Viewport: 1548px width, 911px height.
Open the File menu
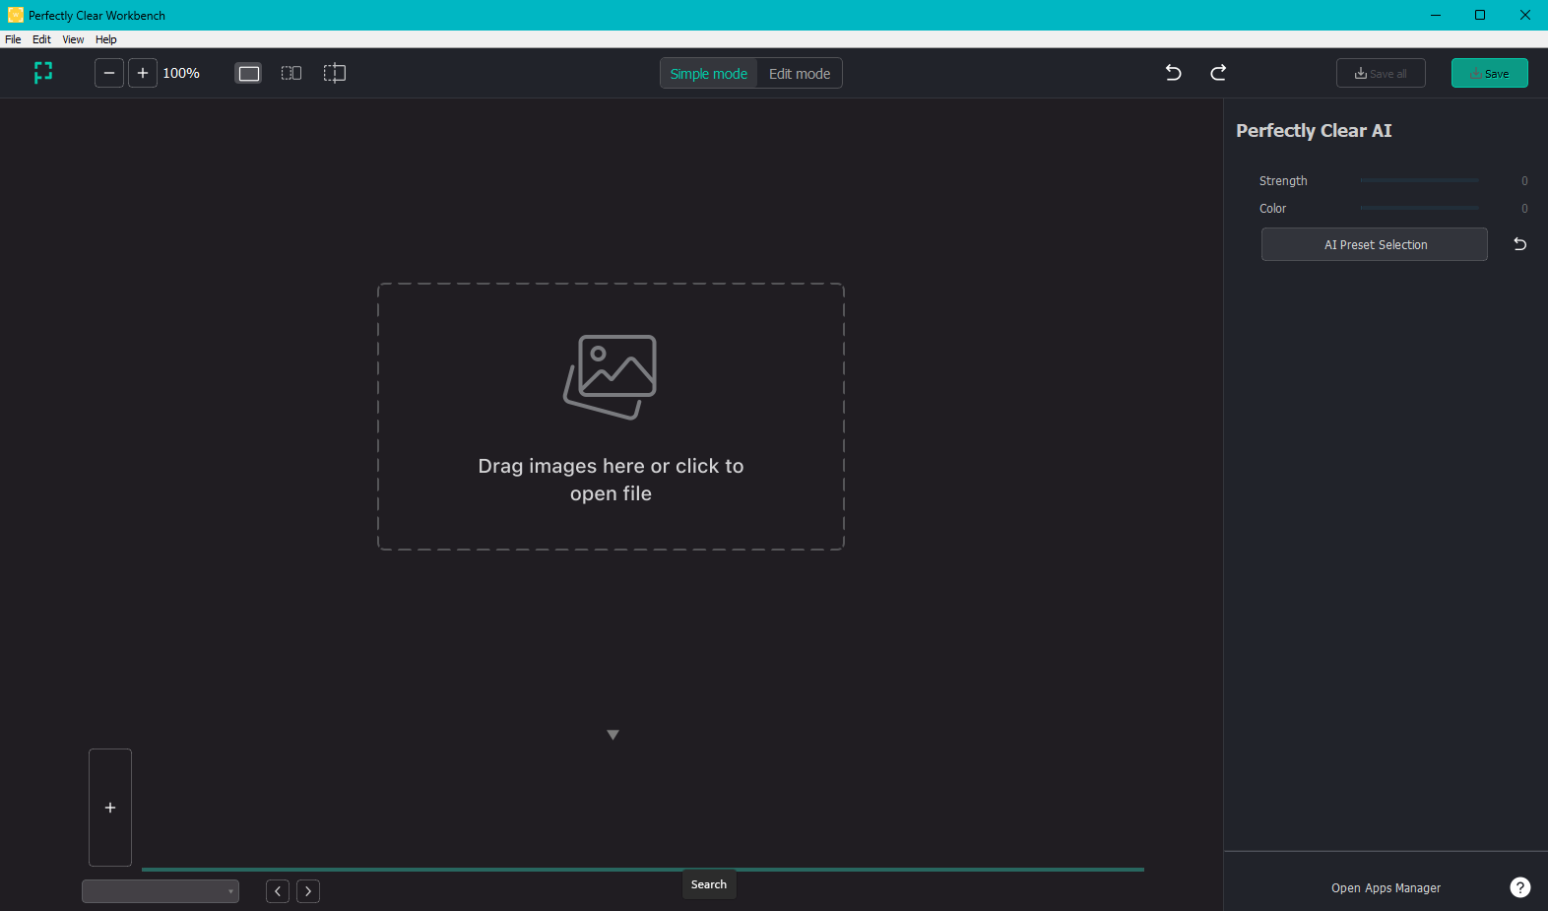click(13, 39)
